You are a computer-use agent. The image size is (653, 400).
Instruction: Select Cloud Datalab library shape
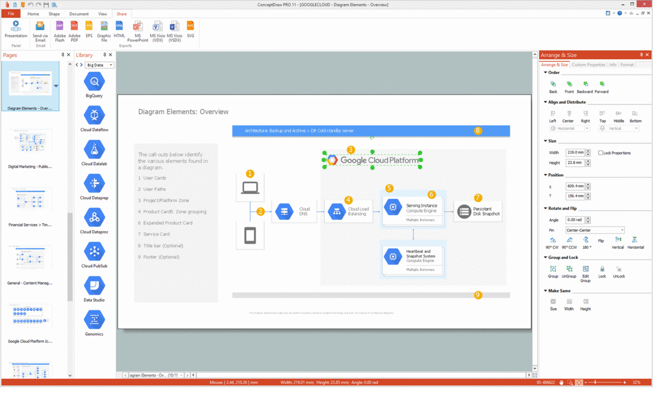(94, 153)
